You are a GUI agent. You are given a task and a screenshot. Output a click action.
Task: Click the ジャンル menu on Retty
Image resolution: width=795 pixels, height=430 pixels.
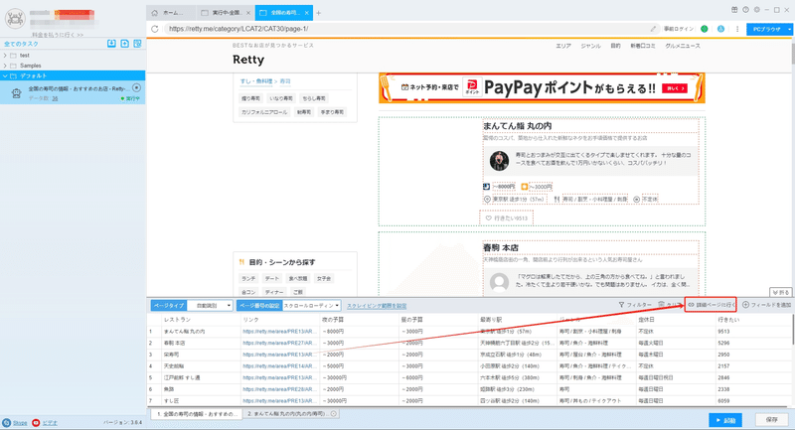click(x=590, y=46)
